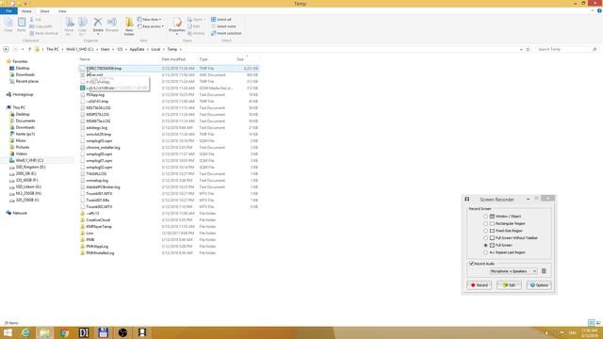Click Select all in the ribbon
This screenshot has height=339, width=603.
tap(221, 19)
